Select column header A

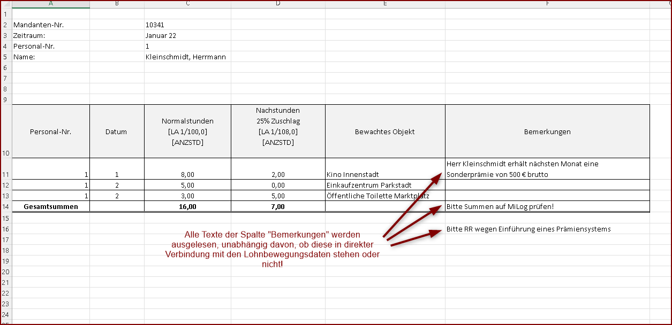pyautogui.click(x=51, y=4)
